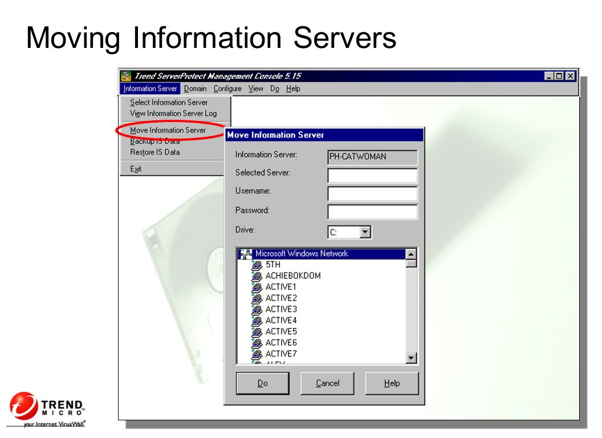The image size is (602, 438).
Task: Select the ACTIVE1 domain
Action: [x=281, y=287]
